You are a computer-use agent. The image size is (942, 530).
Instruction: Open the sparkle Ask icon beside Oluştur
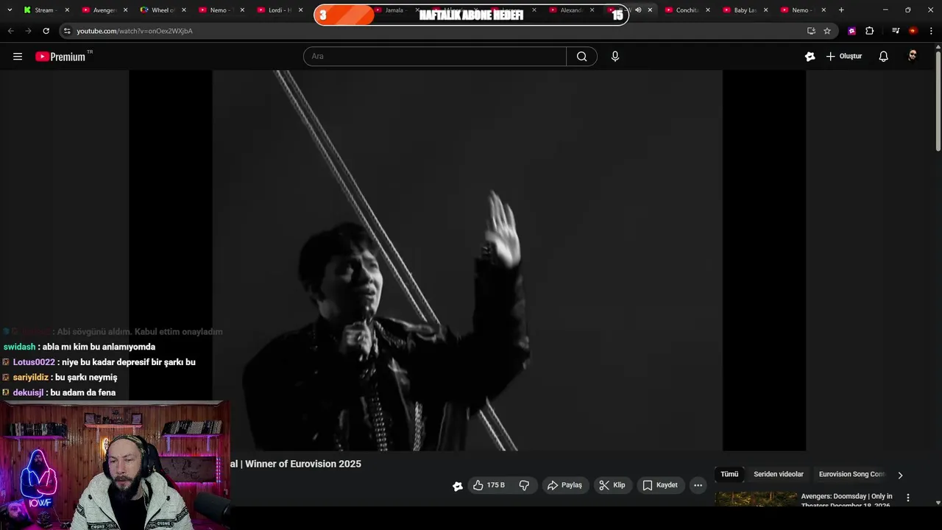tap(810, 57)
